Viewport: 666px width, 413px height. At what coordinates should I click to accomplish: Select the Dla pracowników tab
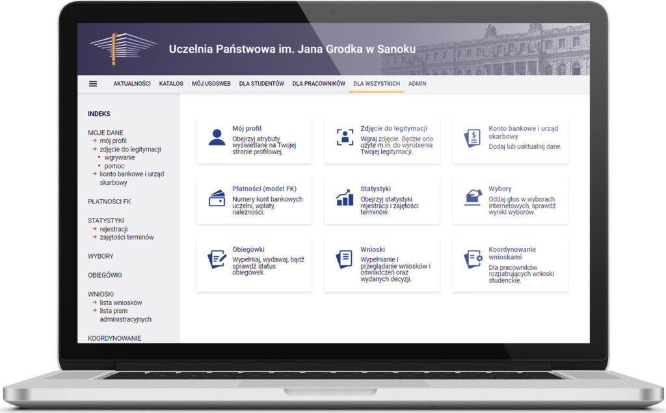[x=319, y=84]
